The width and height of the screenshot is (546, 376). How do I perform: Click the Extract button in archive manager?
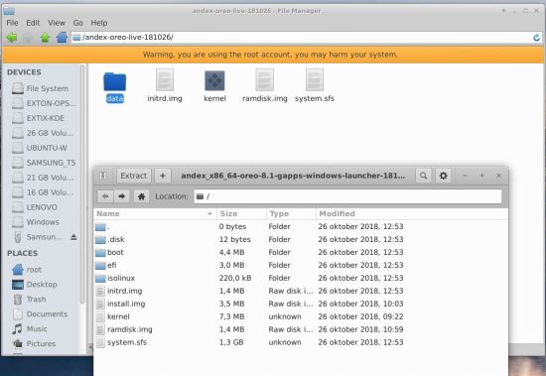[134, 176]
